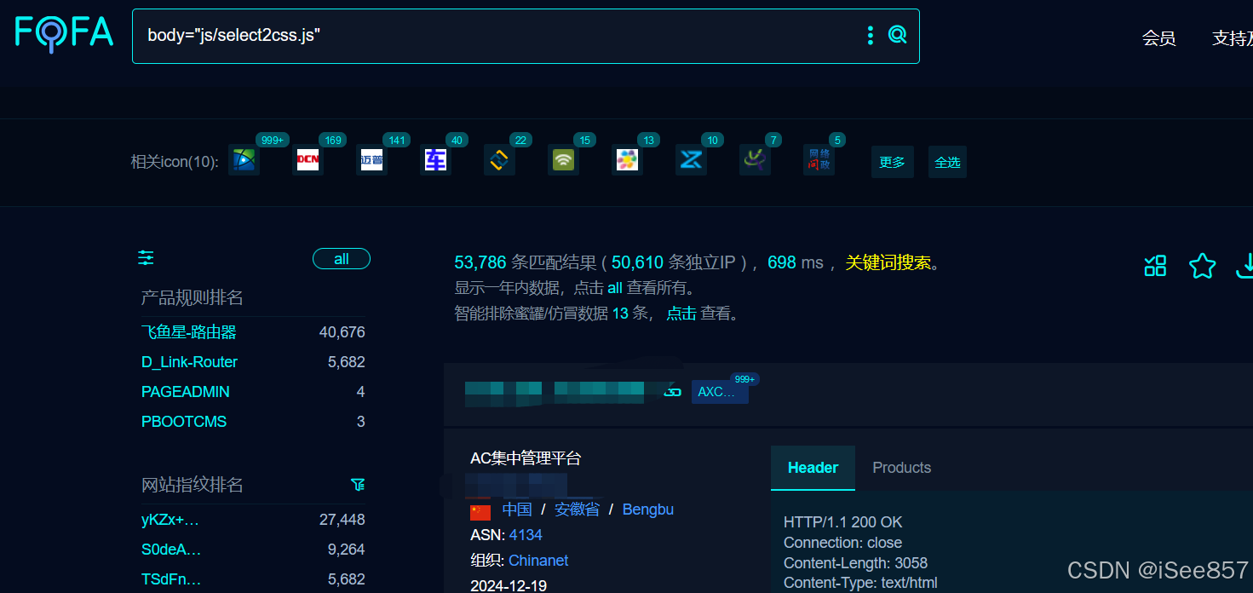Viewport: 1253px width, 593px height.
Task: Click the 安徽省 province link
Action: point(578,510)
